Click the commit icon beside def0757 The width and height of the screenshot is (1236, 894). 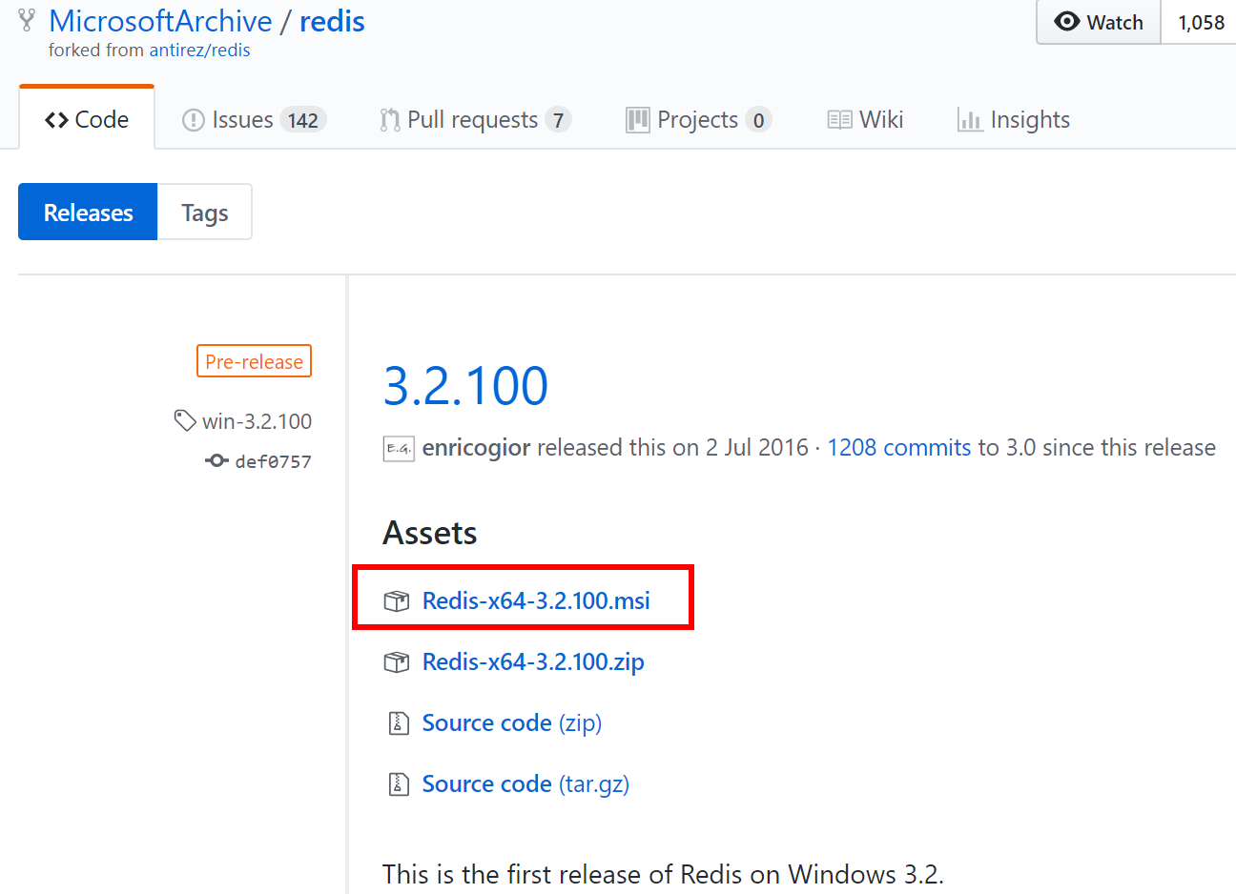pos(216,461)
